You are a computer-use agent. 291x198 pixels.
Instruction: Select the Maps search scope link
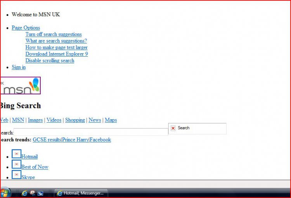[x=111, y=120]
